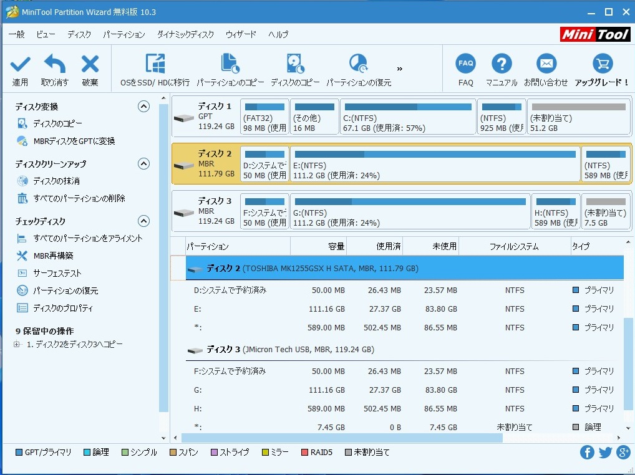The width and height of the screenshot is (635, 475).
Task: Click the 適用 (Apply) checkmark icon
Action: pyautogui.click(x=20, y=65)
